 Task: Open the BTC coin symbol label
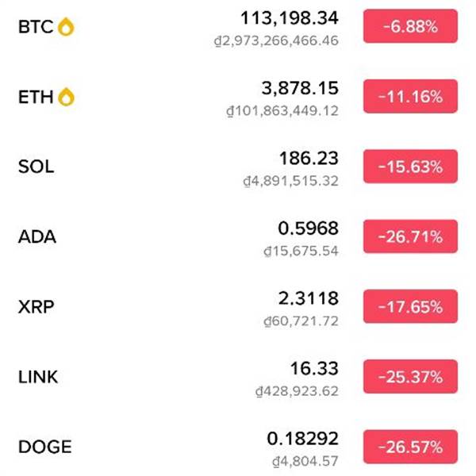[36, 27]
